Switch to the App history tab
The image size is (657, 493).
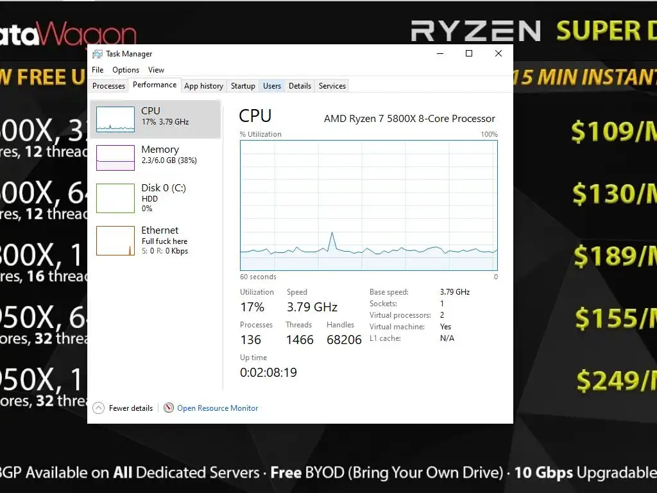coord(203,86)
